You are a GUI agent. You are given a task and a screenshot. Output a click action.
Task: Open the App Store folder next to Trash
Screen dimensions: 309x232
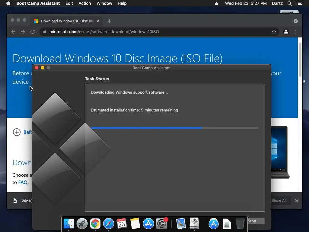click(x=214, y=224)
